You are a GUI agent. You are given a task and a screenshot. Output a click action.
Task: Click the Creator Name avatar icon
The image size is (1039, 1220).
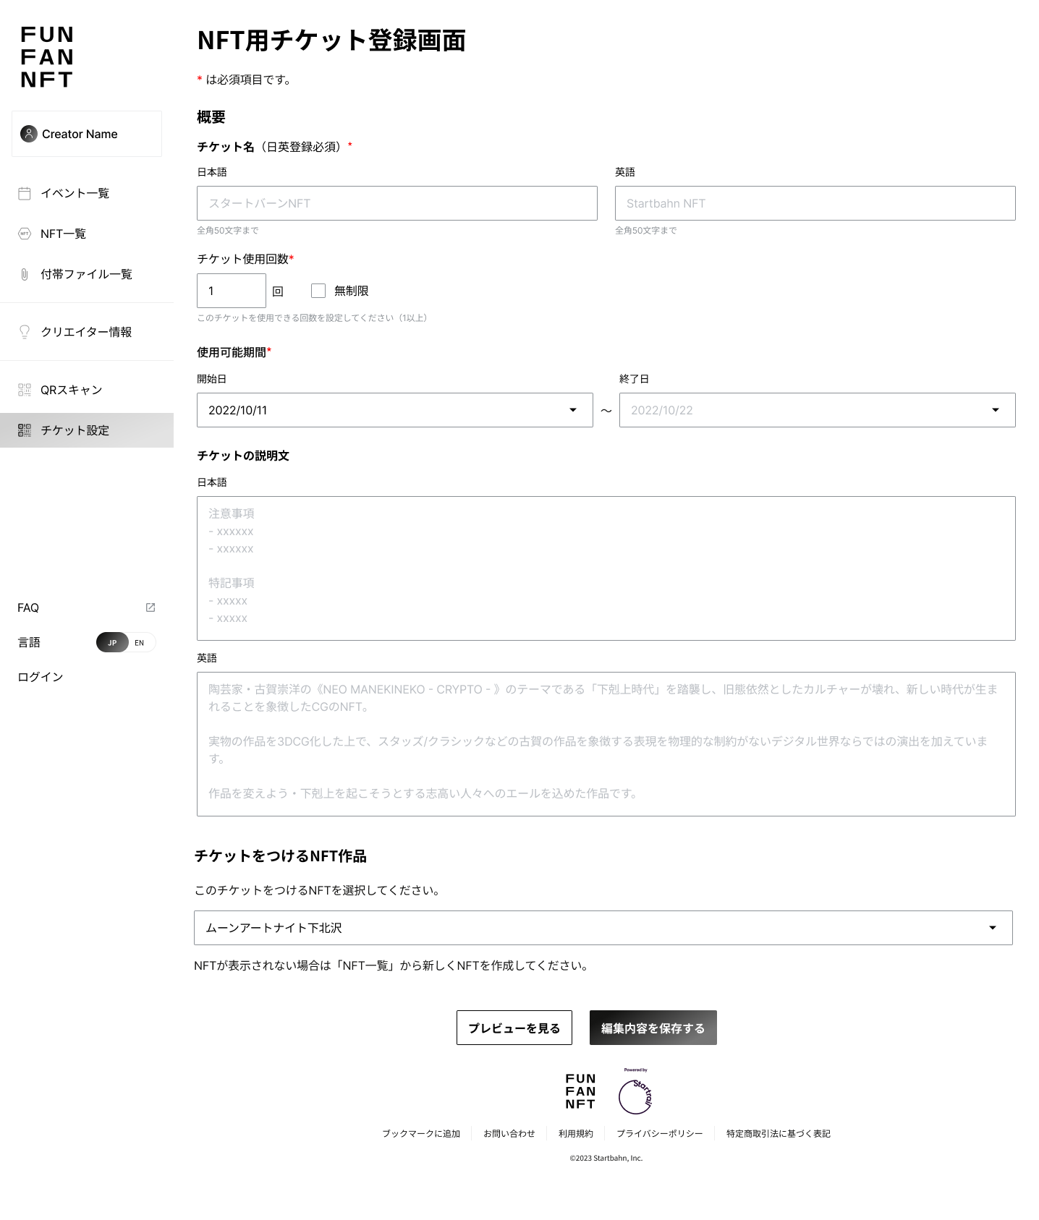coord(29,134)
